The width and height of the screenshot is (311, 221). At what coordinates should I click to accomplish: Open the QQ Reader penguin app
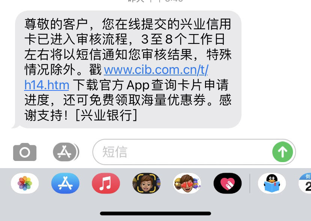click(272, 183)
